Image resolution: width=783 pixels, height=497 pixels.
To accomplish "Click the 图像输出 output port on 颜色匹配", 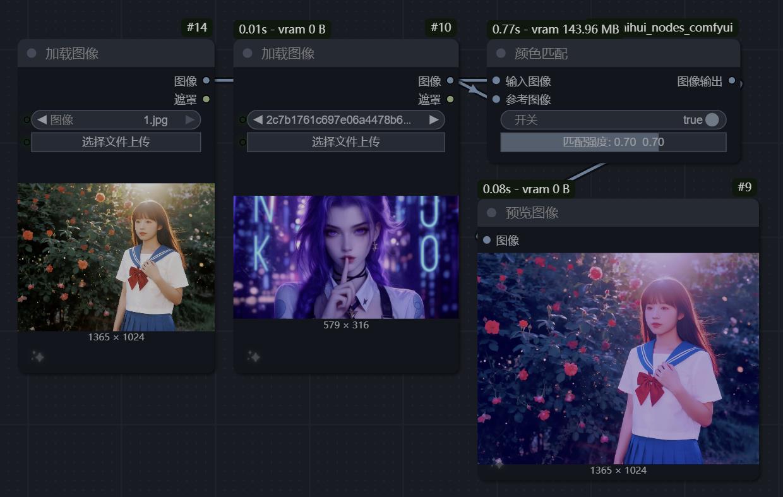I will click(732, 81).
